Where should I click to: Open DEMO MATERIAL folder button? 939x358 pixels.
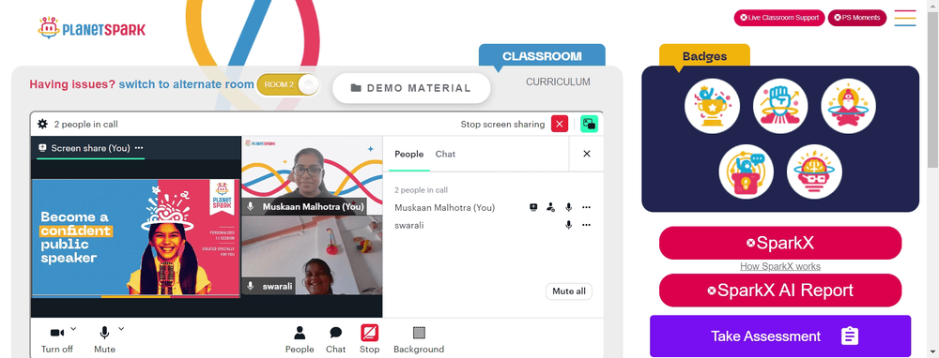click(x=411, y=88)
